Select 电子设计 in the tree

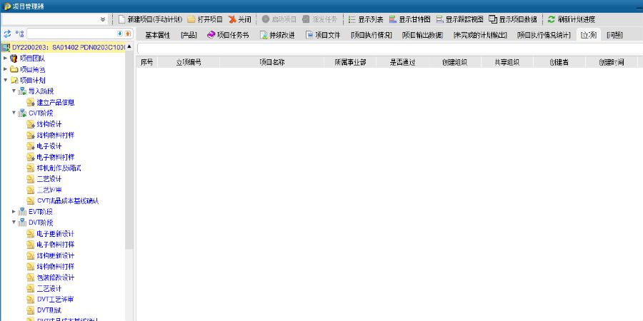49,146
